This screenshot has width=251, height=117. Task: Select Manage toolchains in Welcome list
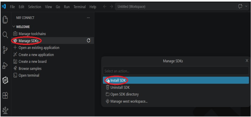(52, 34)
